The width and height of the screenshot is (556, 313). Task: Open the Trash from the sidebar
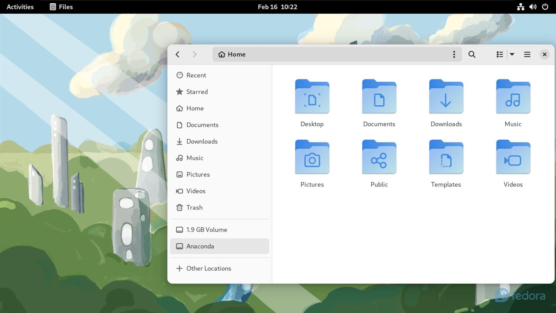click(194, 207)
